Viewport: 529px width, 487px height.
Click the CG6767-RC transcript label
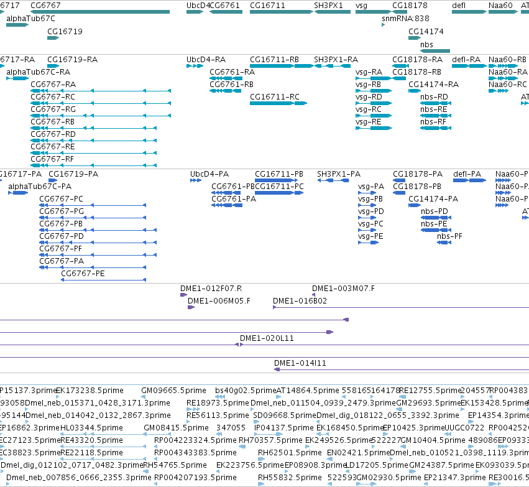[x=53, y=97]
